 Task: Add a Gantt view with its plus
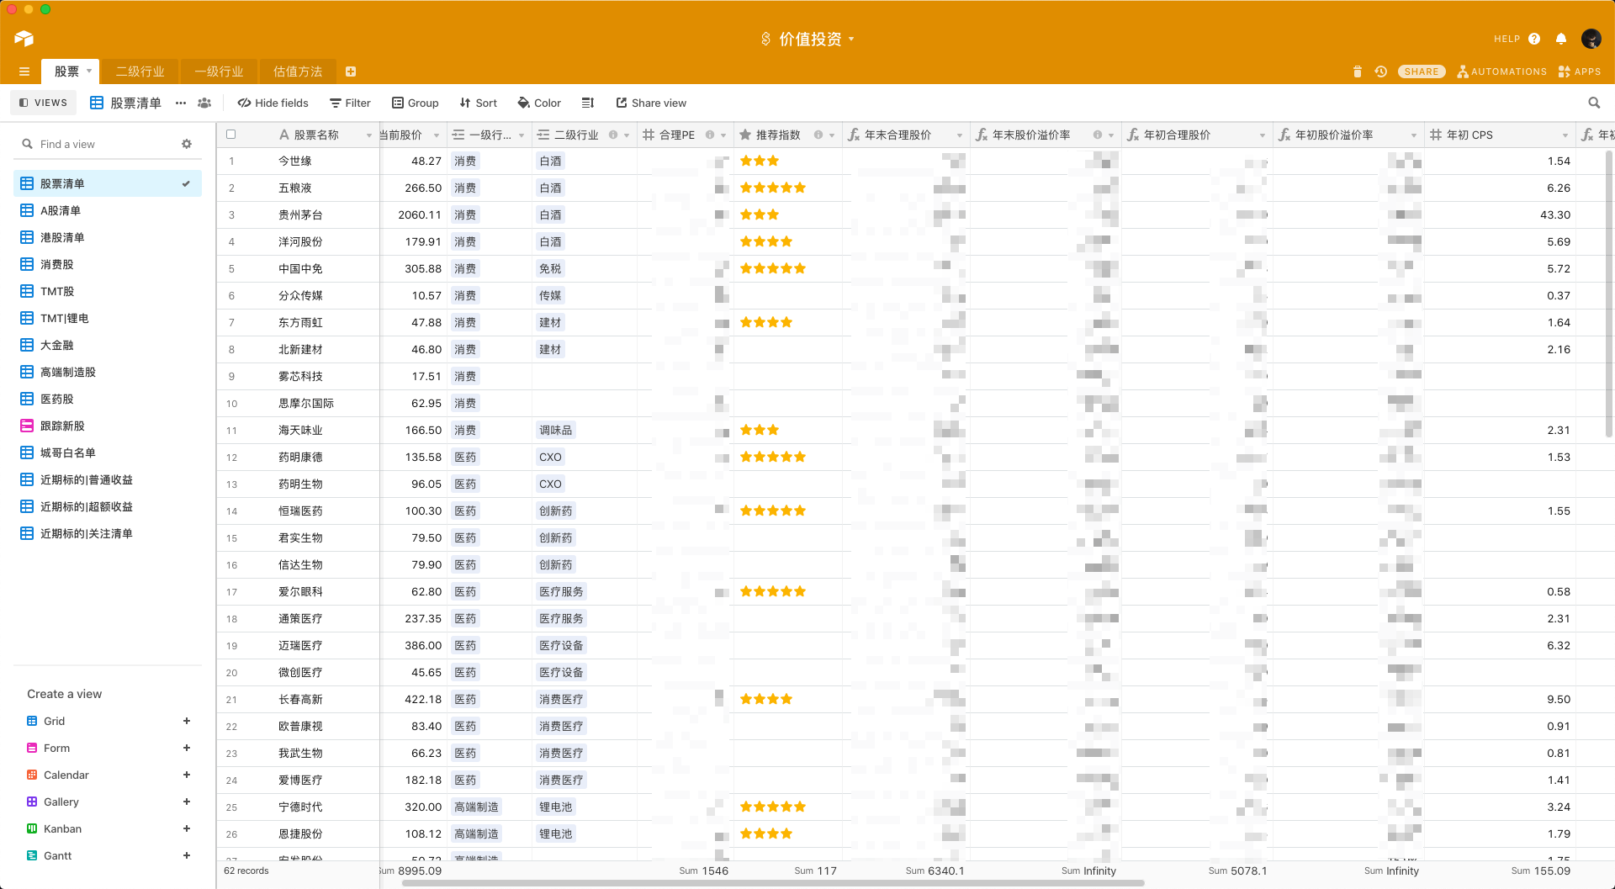(187, 856)
